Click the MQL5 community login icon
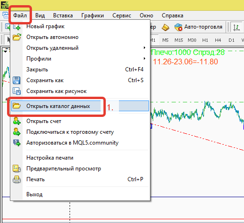This screenshot has width=244, height=223. (16, 143)
